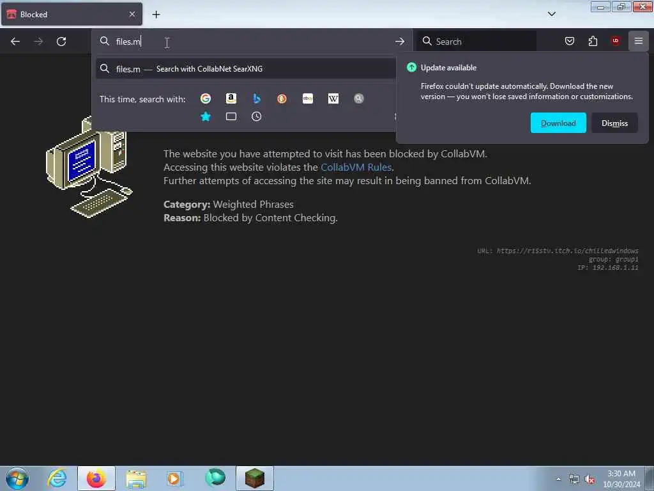The image size is (654, 491).
Task: Click the Download update button
Action: tap(558, 123)
